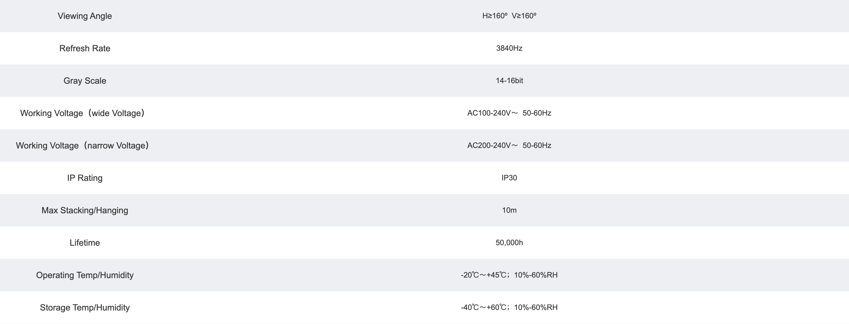This screenshot has width=849, height=324.
Task: Select the 14-16bit gray scale value
Action: [509, 80]
